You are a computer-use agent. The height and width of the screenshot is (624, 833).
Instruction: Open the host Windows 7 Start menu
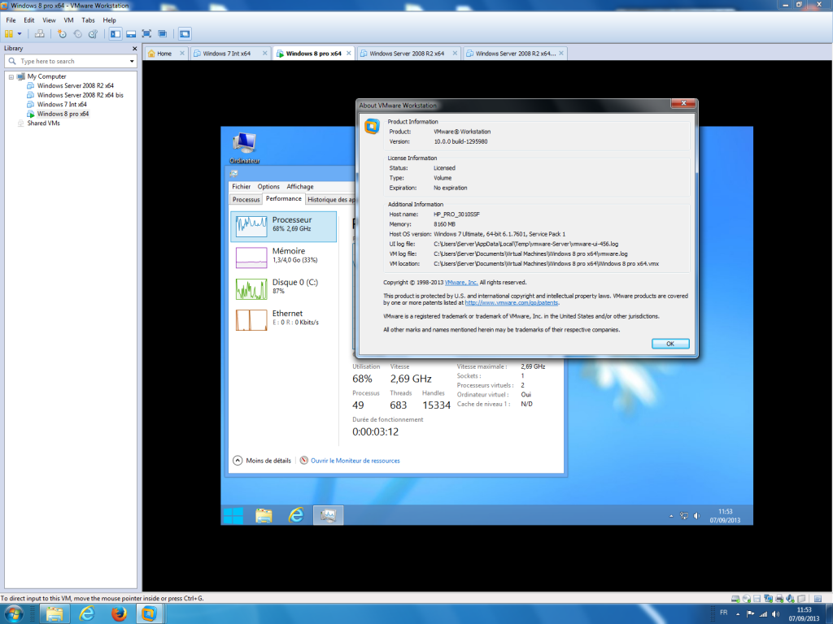13,614
